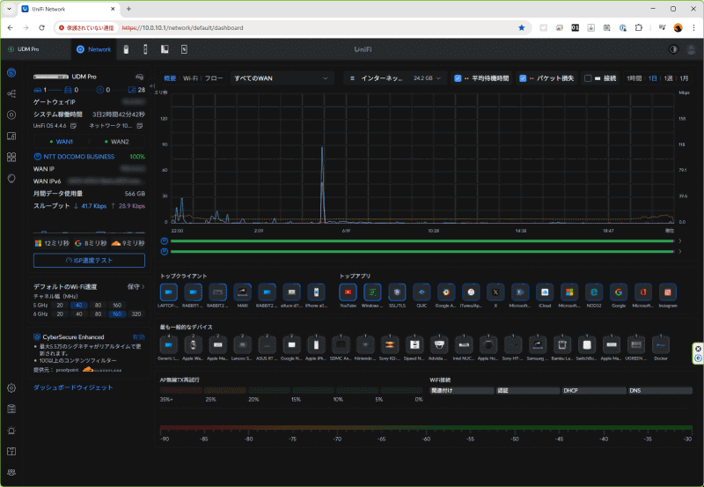Switch to the フロー tab
The height and width of the screenshot is (487, 704).
[x=214, y=78]
